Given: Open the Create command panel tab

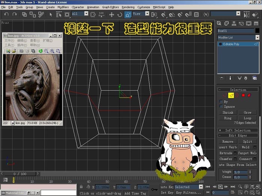Looking at the screenshot, I should click(x=219, y=24).
